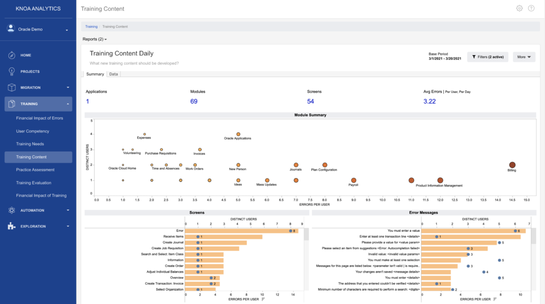Click the Screens chart vertical scrollbar
Screen dimensions: 545x304
click(x=306, y=234)
